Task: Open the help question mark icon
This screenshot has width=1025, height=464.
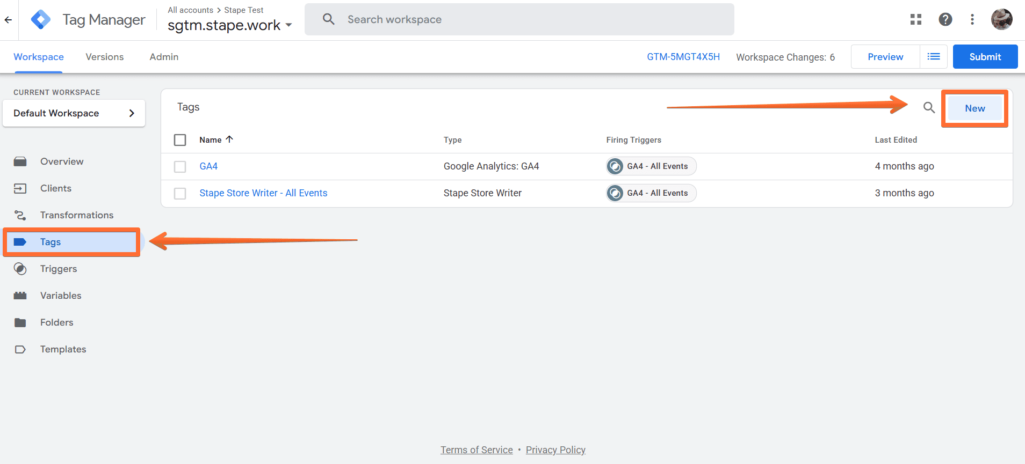Action: click(x=945, y=20)
